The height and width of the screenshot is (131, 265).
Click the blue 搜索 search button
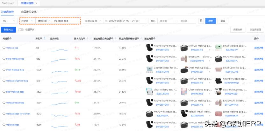(211, 21)
